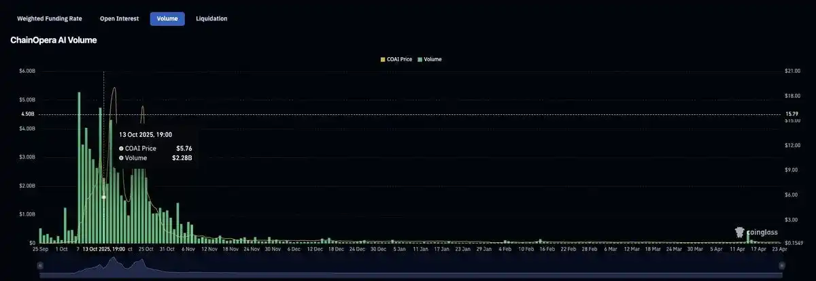Click the 25 Oct date label
Screen dimensions: 816x281
146,249
